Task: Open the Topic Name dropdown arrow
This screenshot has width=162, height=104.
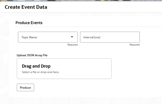Action: click(72, 37)
